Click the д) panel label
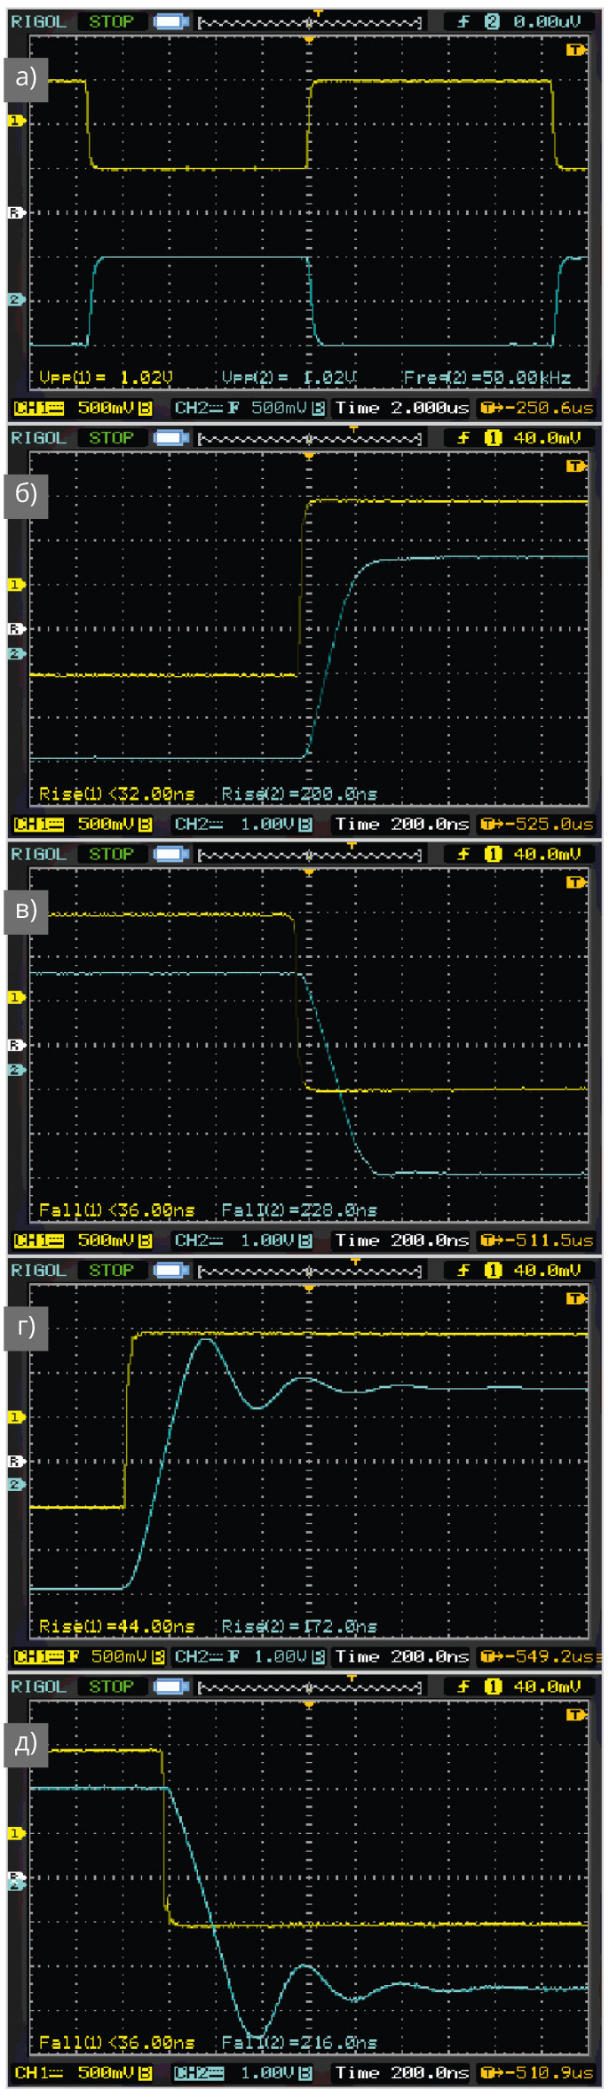The image size is (609, 2097). point(26,1742)
